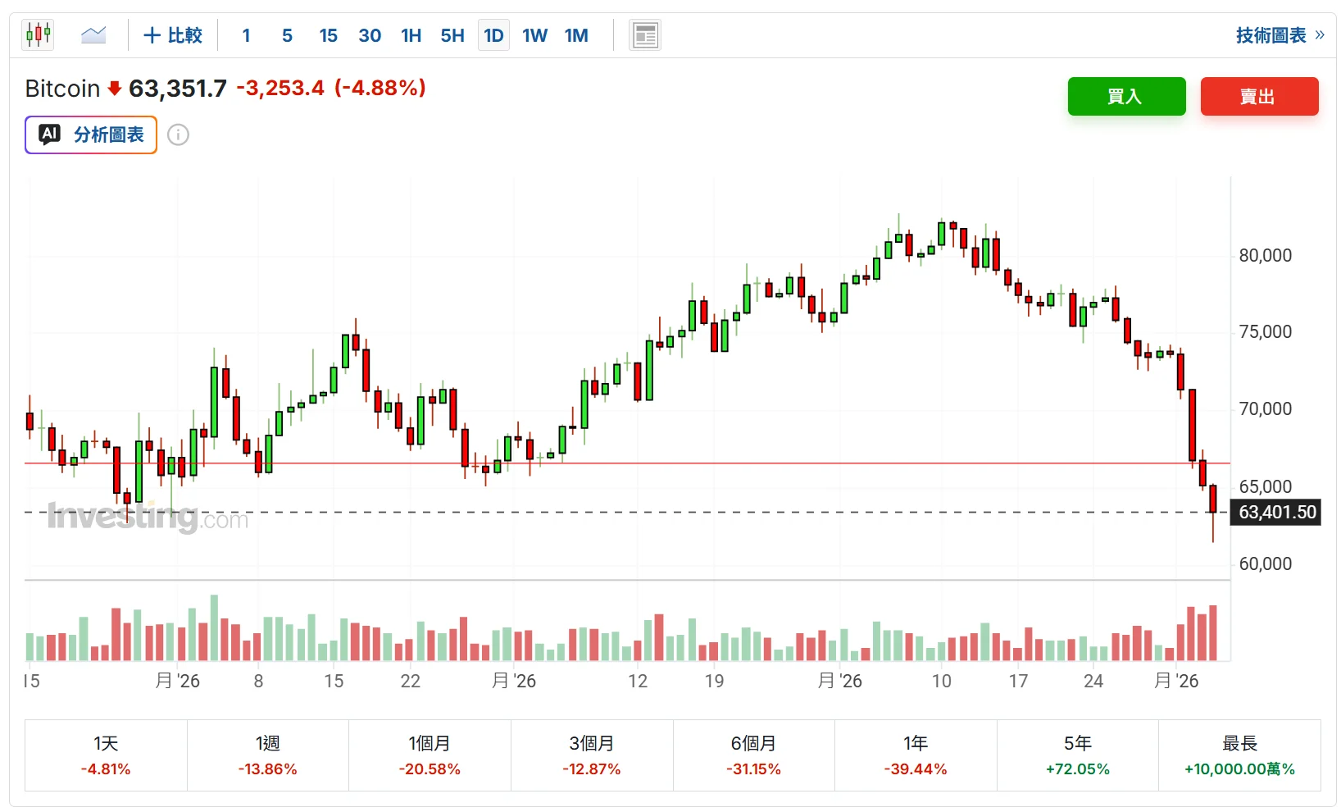Screen dimensions: 1341x812
Task: Click the red down arrow beside Bitcoin
Action: tap(115, 88)
